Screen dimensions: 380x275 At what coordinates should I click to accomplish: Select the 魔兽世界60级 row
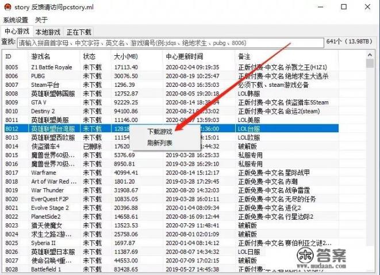pyautogui.click(x=171, y=155)
